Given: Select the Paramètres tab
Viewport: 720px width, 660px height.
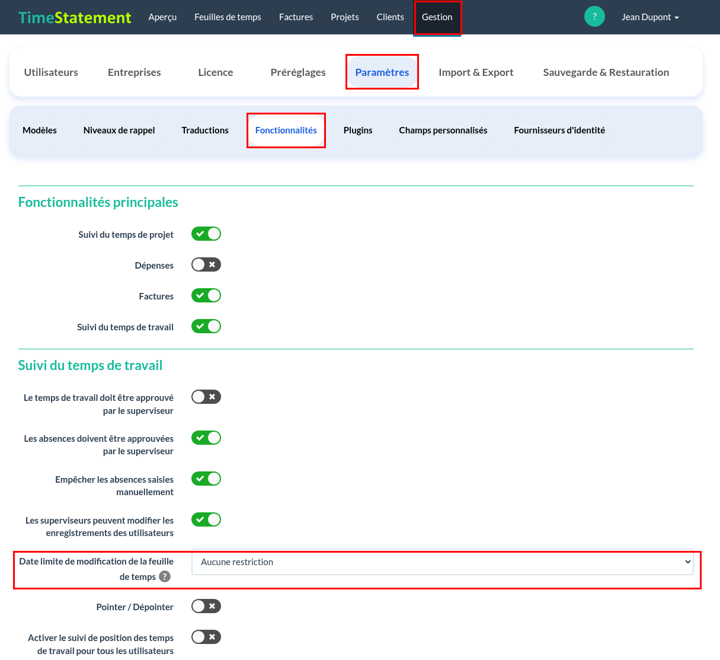Looking at the screenshot, I should (382, 72).
